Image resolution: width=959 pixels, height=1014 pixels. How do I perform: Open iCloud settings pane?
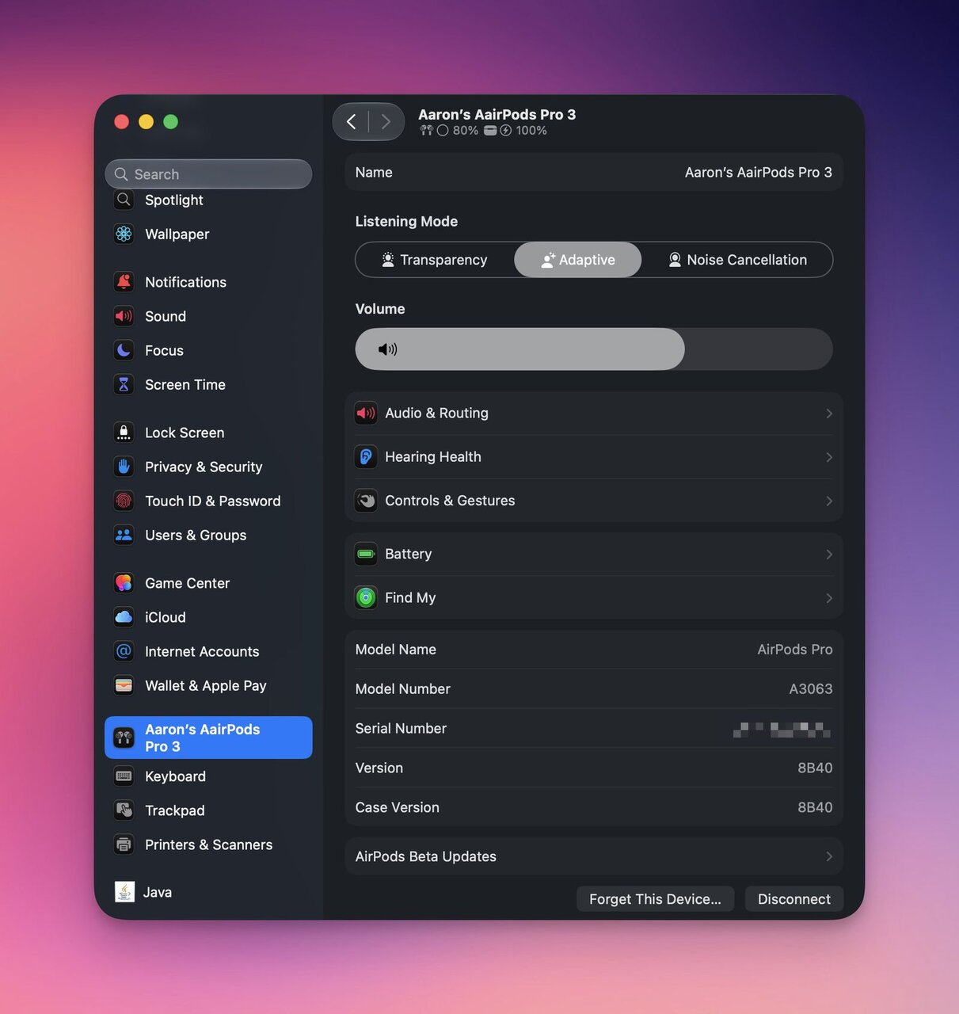point(208,617)
